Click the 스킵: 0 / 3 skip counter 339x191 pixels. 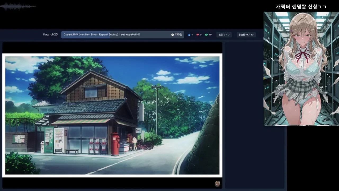(x=224, y=35)
